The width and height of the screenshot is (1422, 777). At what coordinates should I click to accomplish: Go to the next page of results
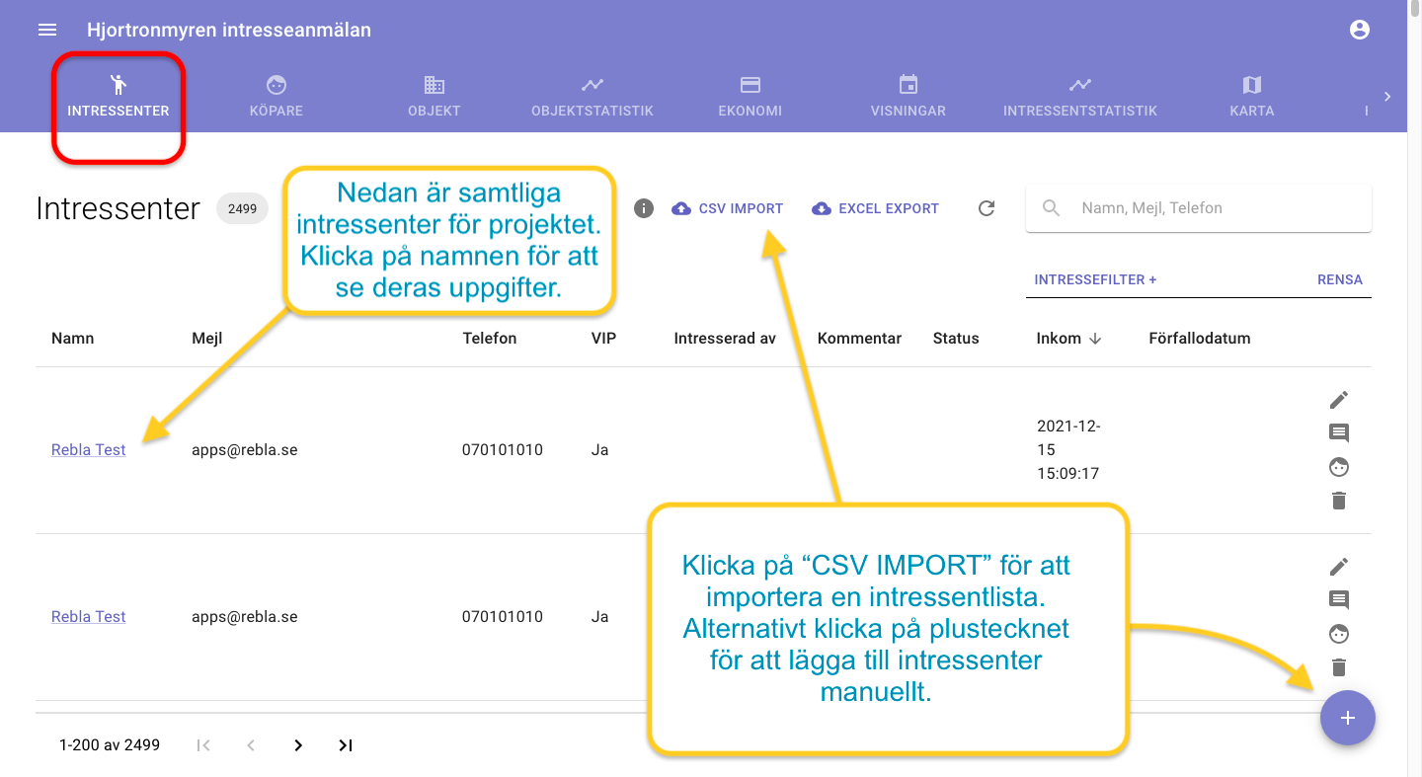(298, 745)
